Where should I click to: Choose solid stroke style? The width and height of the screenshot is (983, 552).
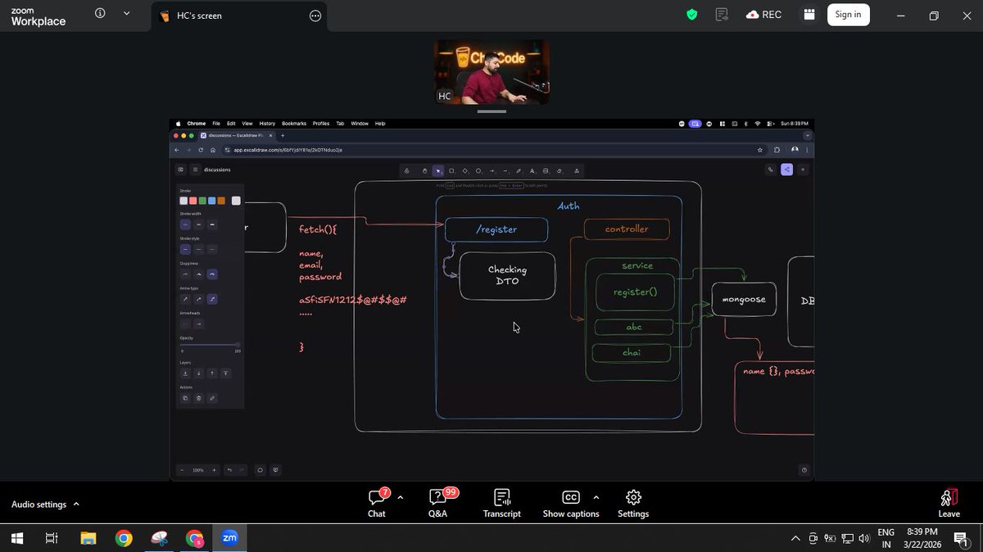[x=185, y=249]
